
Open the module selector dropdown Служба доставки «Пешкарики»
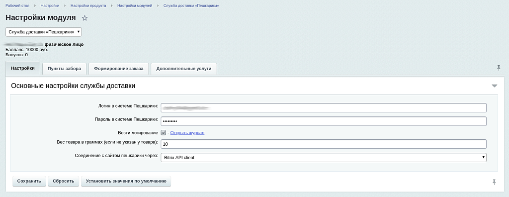44,32
